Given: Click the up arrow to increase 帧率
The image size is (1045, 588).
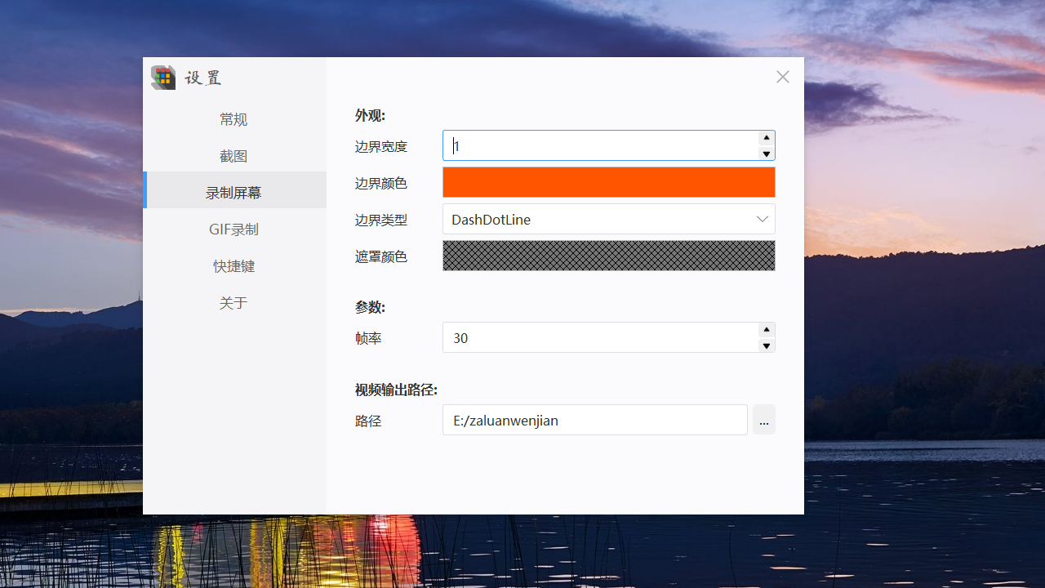Looking at the screenshot, I should coord(766,329).
